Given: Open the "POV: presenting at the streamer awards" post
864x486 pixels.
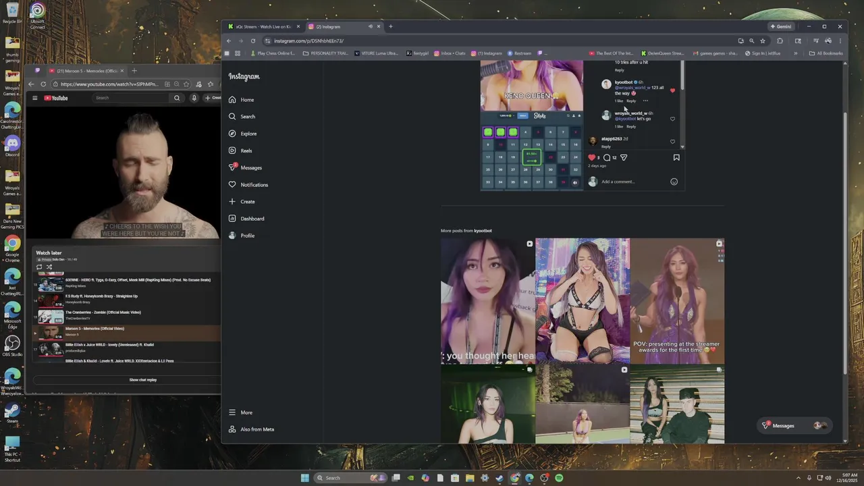Looking at the screenshot, I should click(x=677, y=301).
